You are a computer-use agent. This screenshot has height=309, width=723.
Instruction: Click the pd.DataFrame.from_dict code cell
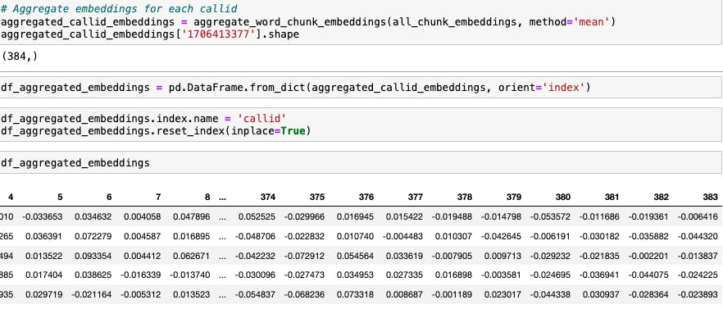[361, 88]
